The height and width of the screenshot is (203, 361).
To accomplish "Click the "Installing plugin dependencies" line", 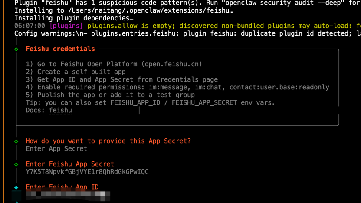I will point(74,19).
